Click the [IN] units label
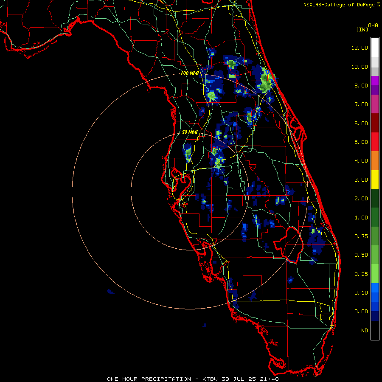The height and width of the screenshot is (382, 382). coord(362,29)
